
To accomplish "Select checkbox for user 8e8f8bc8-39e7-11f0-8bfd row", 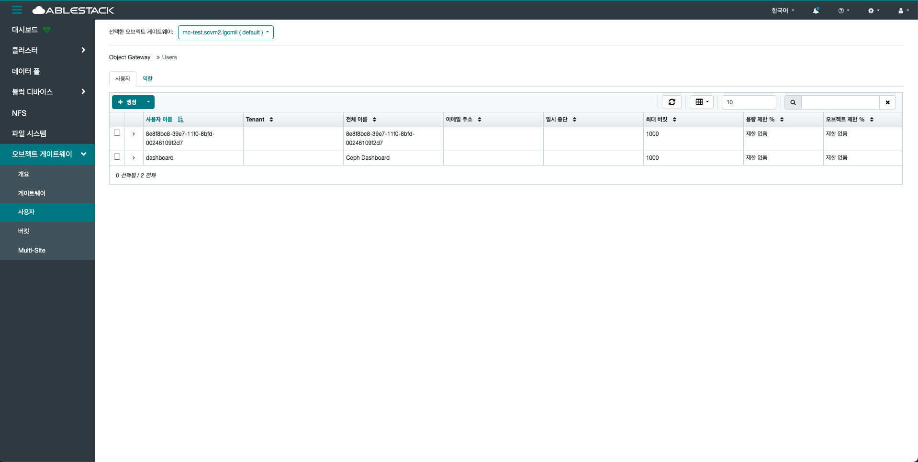I will (117, 133).
